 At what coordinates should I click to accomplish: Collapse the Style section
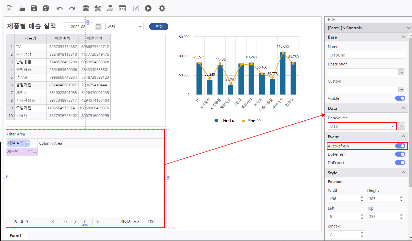[403, 173]
